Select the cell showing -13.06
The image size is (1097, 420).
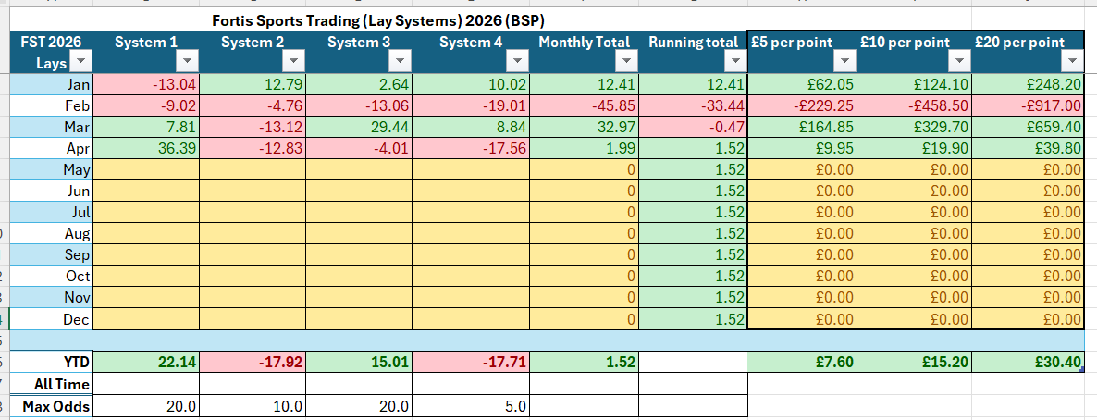[359, 107]
